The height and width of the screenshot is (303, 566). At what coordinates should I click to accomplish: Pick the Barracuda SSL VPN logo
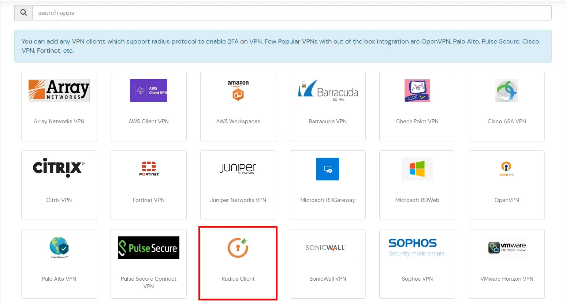(x=328, y=90)
